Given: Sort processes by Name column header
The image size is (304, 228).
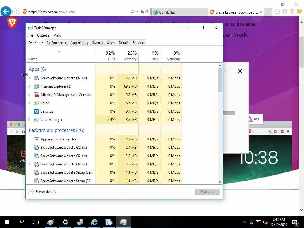Looking at the screenshot, I should 60,56.
